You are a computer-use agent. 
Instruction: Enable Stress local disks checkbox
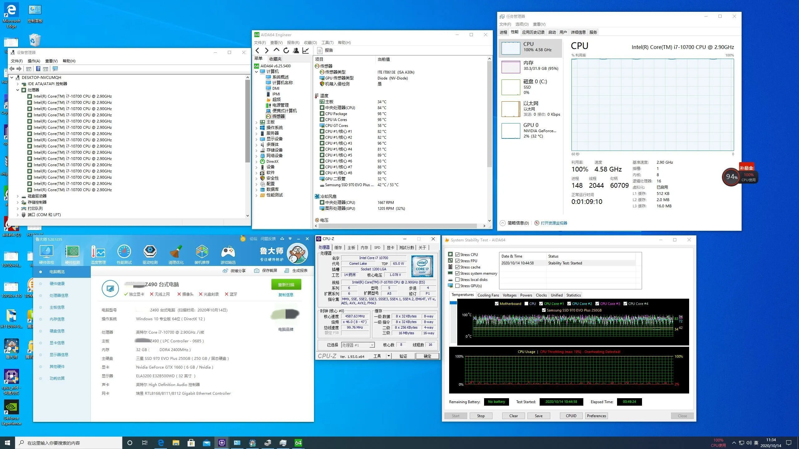457,280
